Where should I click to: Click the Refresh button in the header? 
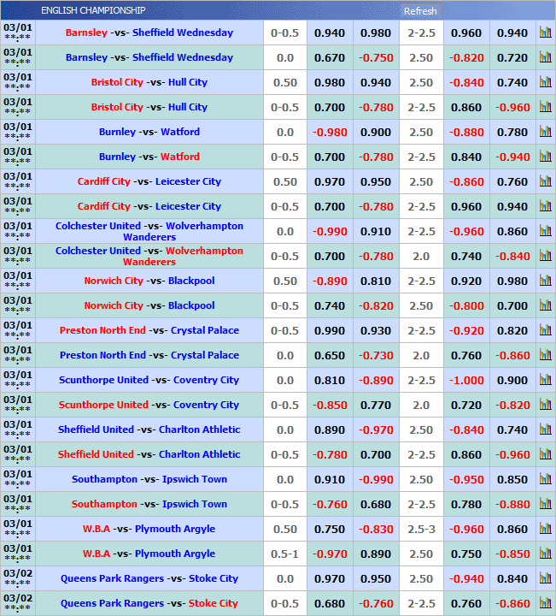(420, 11)
